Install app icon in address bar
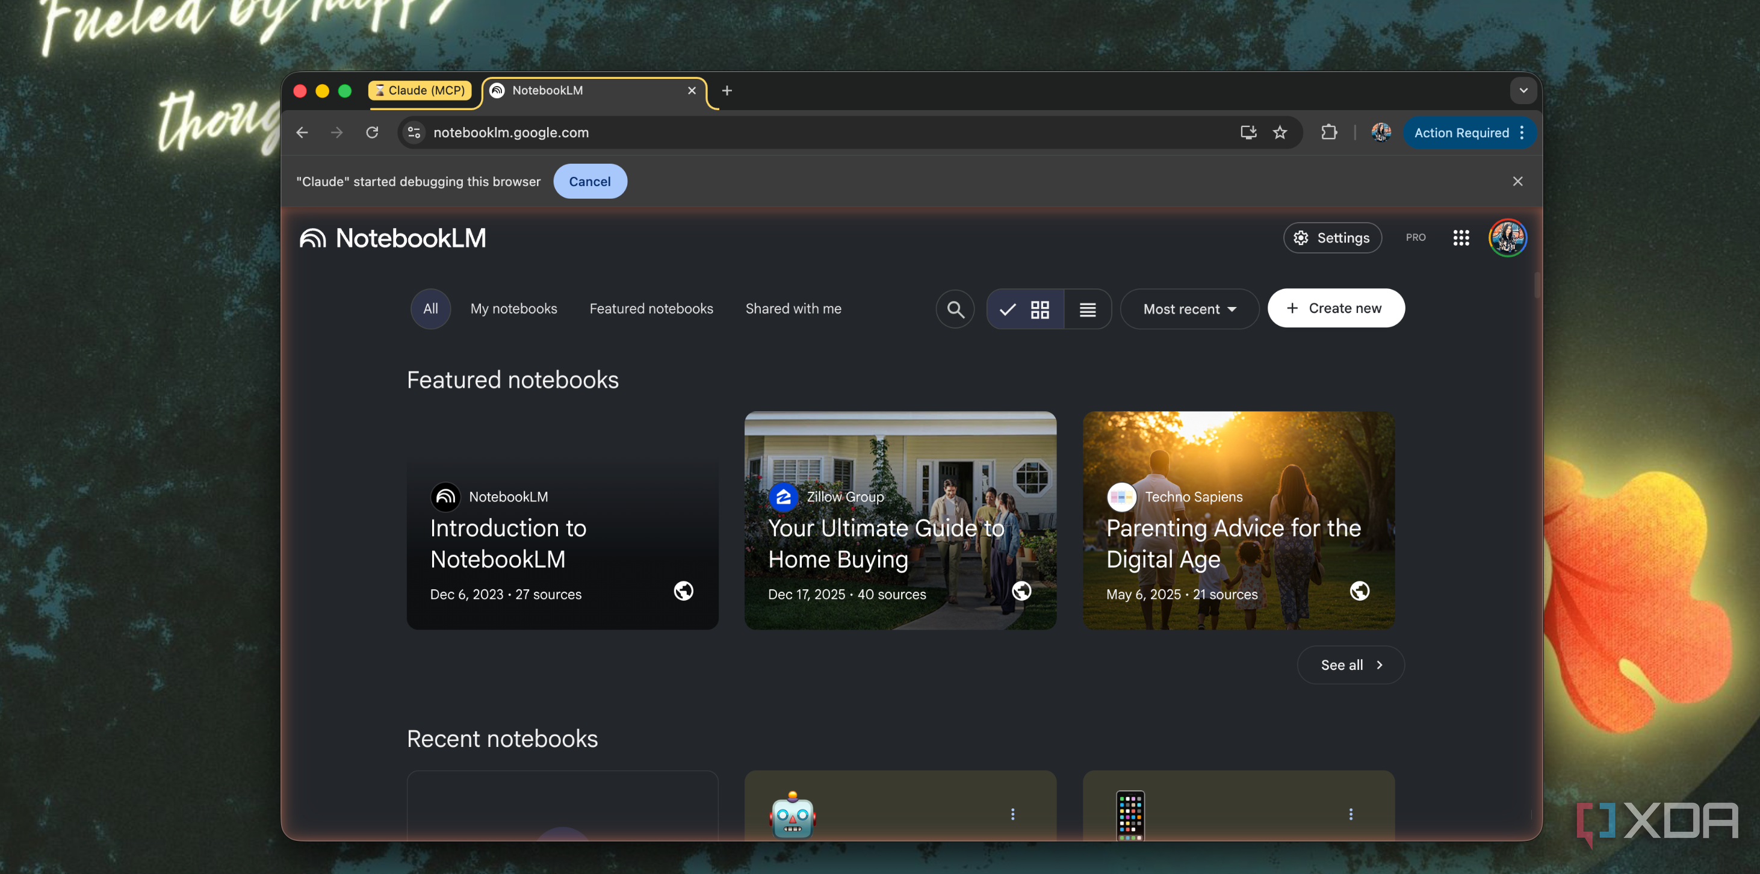Screen dimensions: 1760x874 (1248, 132)
